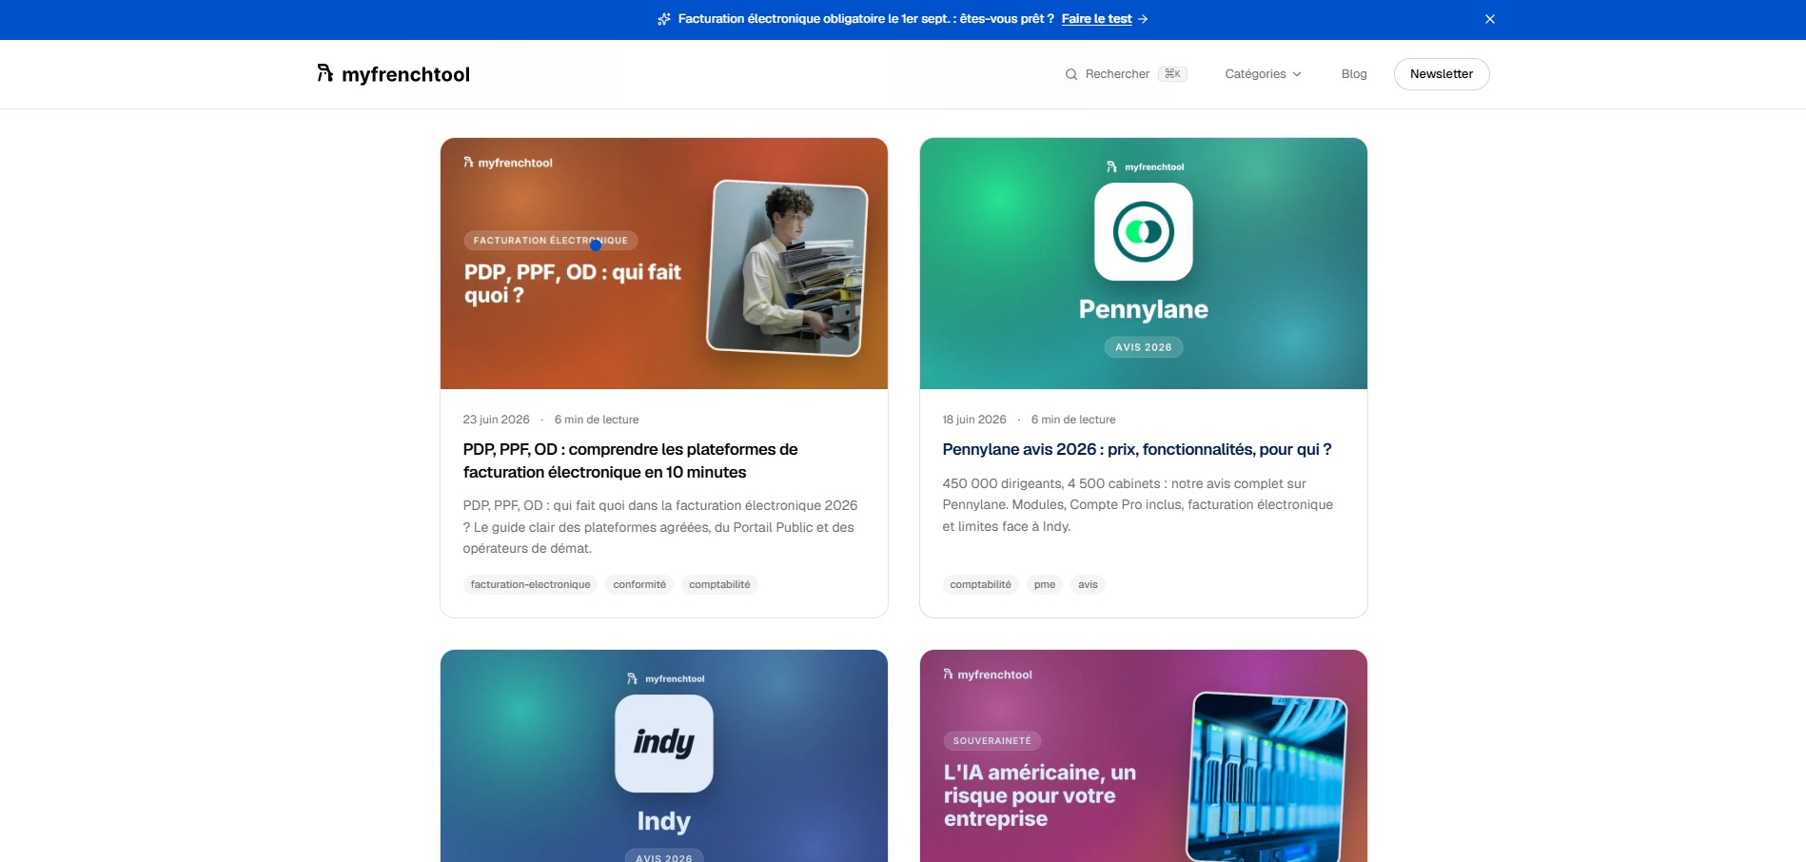This screenshot has width=1806, height=862.
Task: Click the Pennylane app logo icon
Action: tap(1144, 232)
